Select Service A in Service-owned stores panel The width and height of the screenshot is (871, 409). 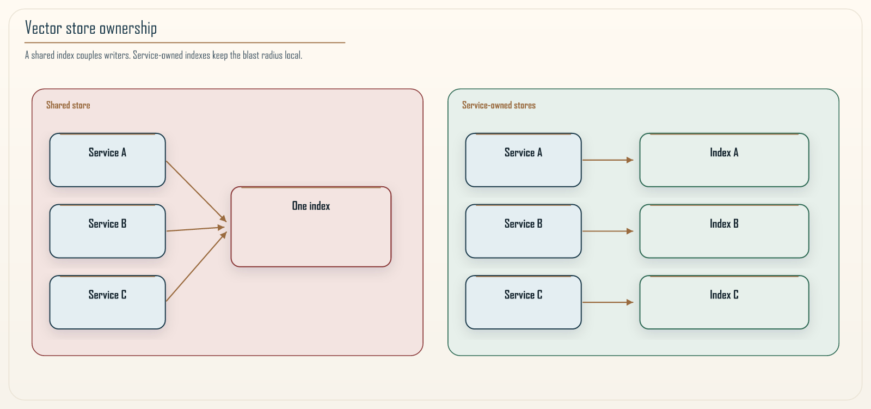[523, 160]
